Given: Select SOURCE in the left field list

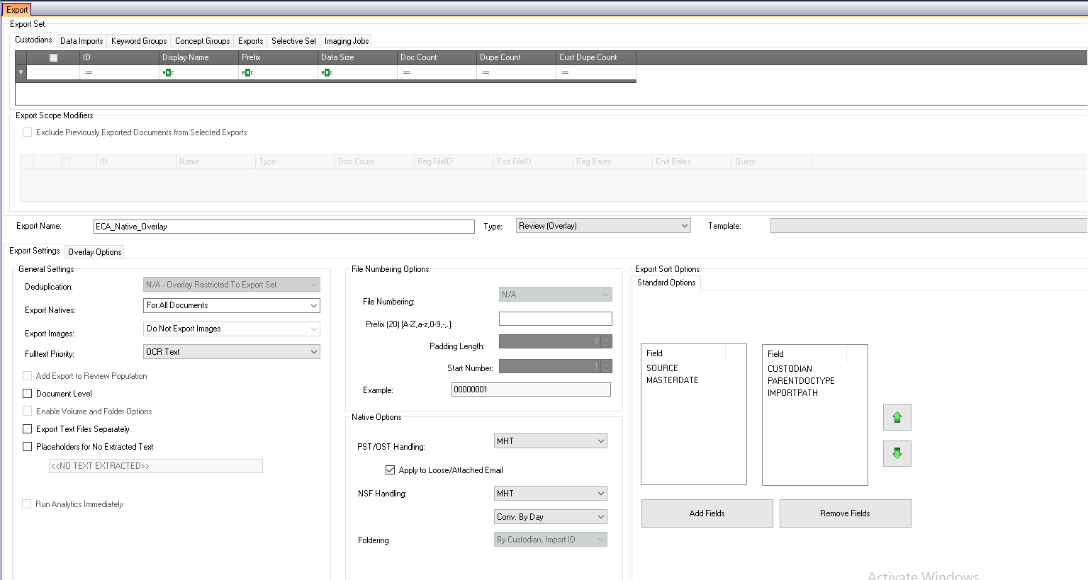Looking at the screenshot, I should pos(662,368).
